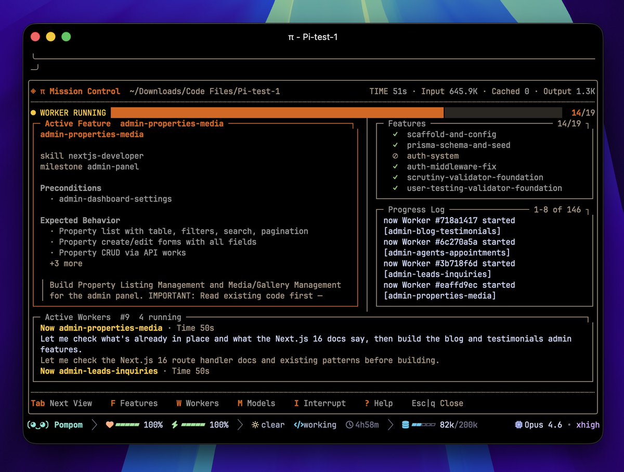
Task: Open the M Models view
Action: coord(256,403)
